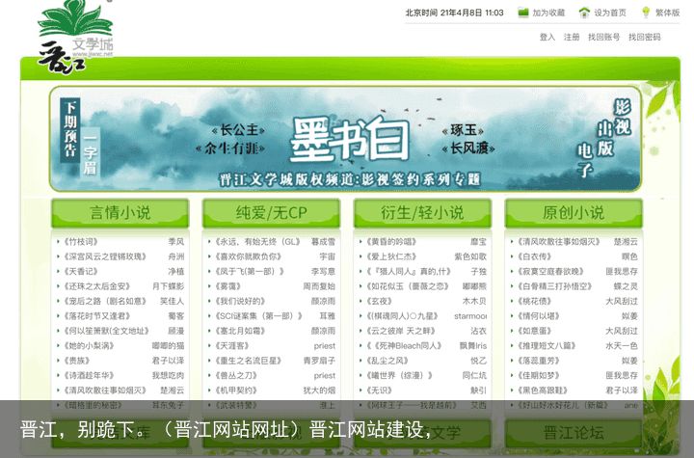The image size is (694, 458).
Task: Click author 笑佳人
Action: tap(172, 301)
